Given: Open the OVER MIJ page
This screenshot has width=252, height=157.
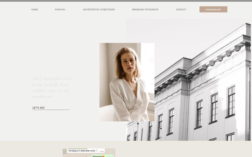Looking at the screenshot, I should [60, 10].
